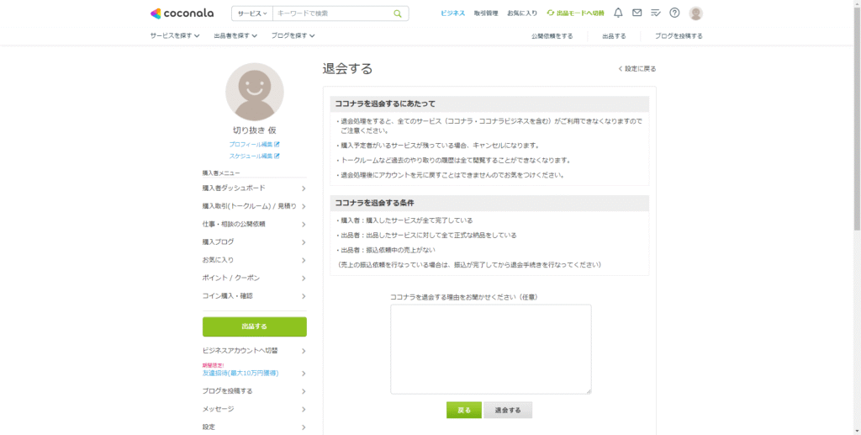Open 購入ブログ in sidebar
This screenshot has width=861, height=435.
click(x=254, y=242)
